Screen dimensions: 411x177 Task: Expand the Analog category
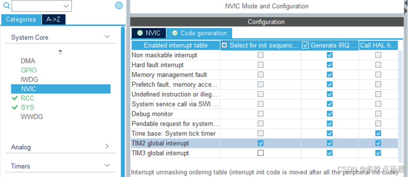(107, 146)
